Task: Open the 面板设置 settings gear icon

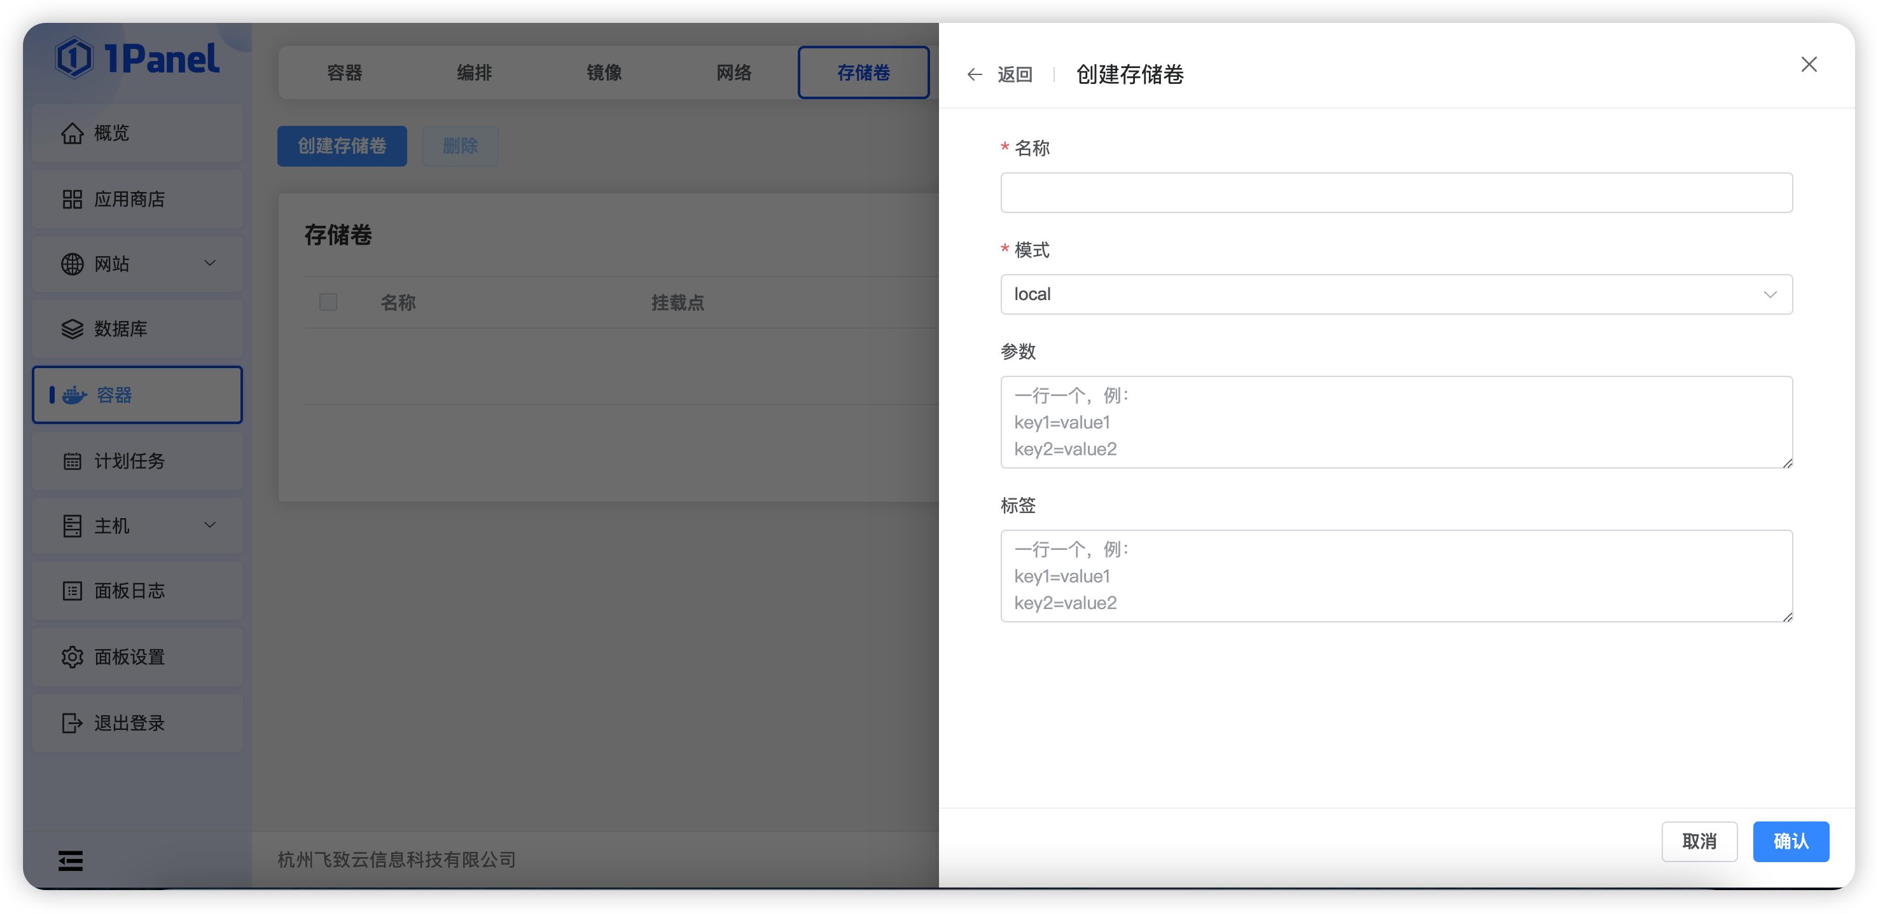Action: coord(72,657)
